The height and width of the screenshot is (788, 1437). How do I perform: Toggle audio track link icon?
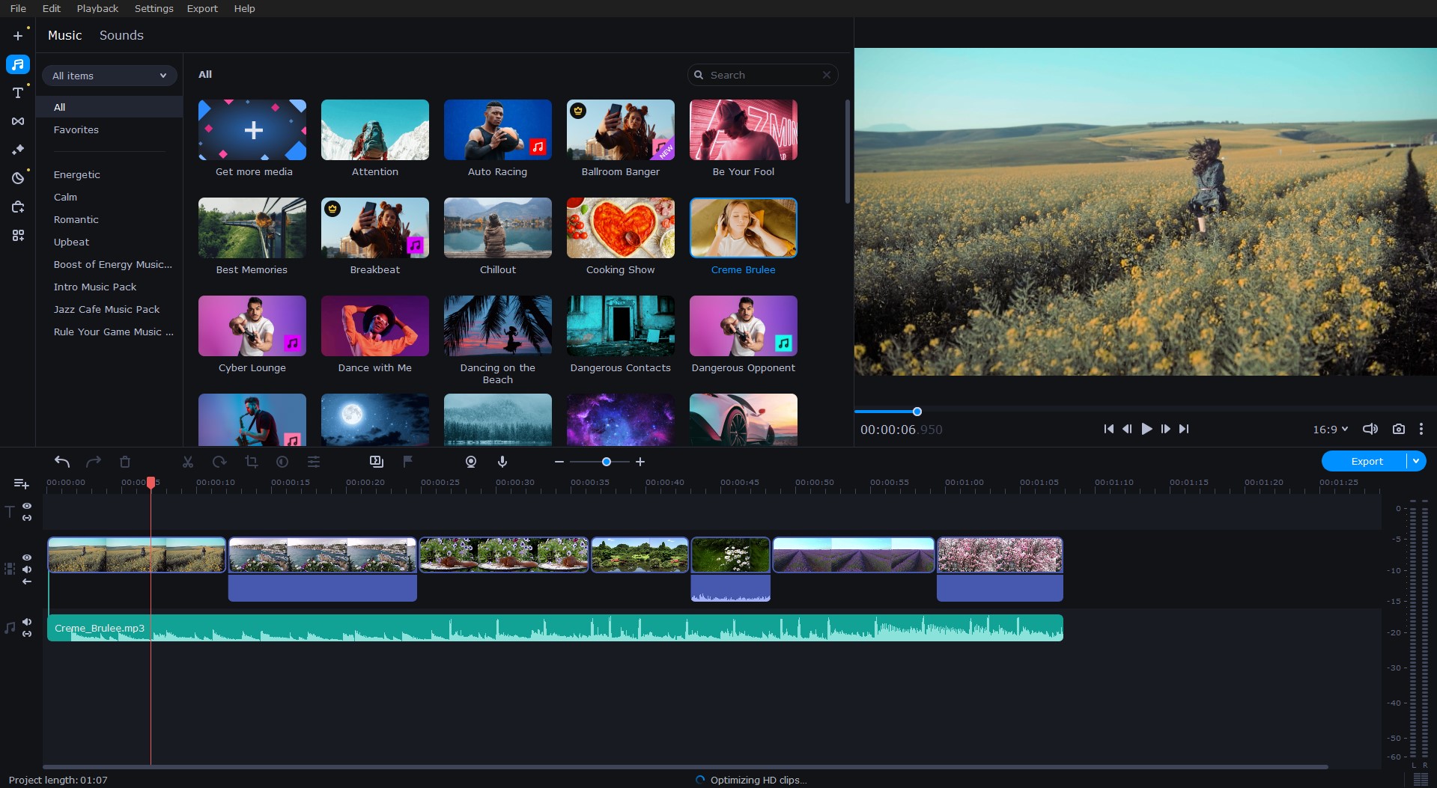click(x=27, y=634)
